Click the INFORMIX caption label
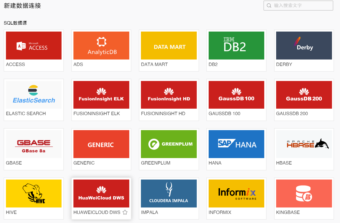340x223 pixels. tap(220, 212)
